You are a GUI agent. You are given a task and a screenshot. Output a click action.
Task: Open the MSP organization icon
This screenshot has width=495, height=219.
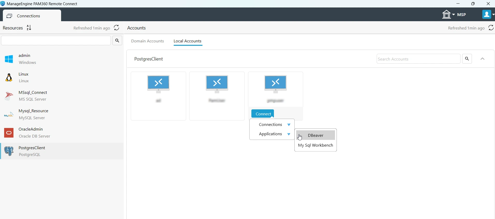(446, 14)
